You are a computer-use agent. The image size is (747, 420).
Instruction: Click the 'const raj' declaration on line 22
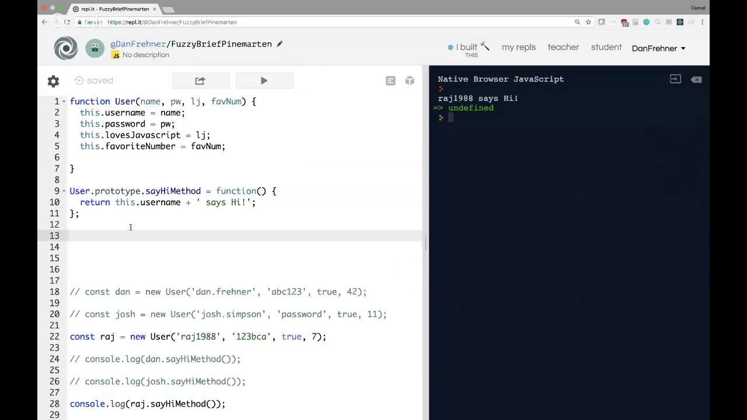click(198, 337)
